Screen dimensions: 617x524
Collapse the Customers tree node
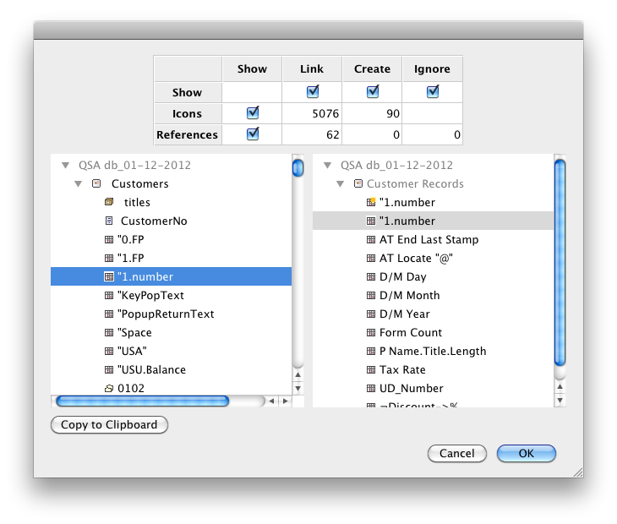78,184
